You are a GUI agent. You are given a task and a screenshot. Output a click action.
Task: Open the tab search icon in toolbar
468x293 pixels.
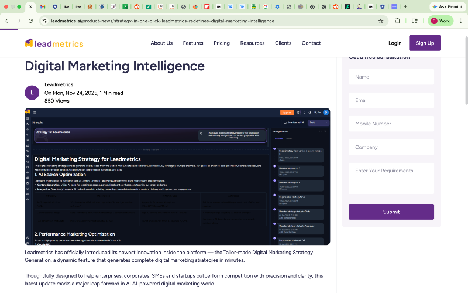click(x=415, y=21)
